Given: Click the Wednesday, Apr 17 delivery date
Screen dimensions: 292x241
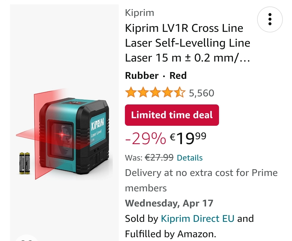Looking at the screenshot, I should coord(169,203).
